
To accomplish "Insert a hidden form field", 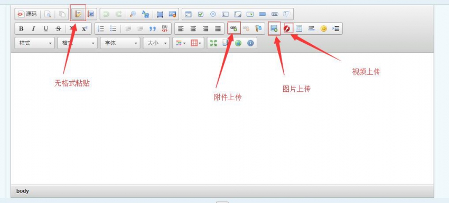I will pyautogui.click(x=287, y=14).
